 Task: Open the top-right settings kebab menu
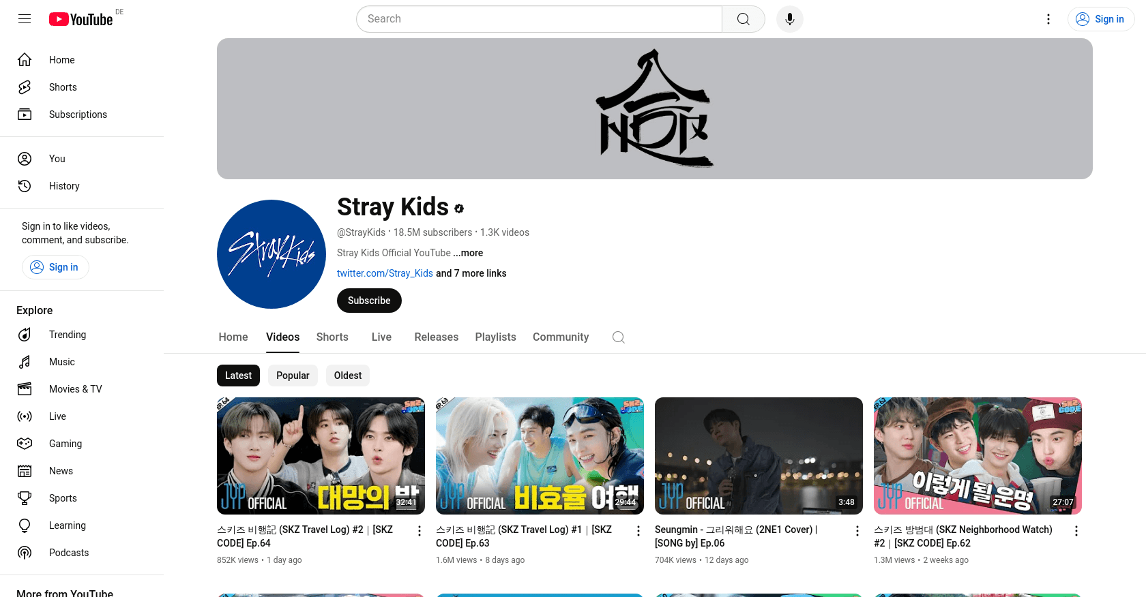point(1048,19)
